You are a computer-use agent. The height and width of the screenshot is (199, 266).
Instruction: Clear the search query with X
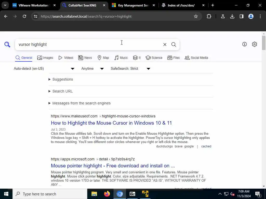[x=165, y=45]
